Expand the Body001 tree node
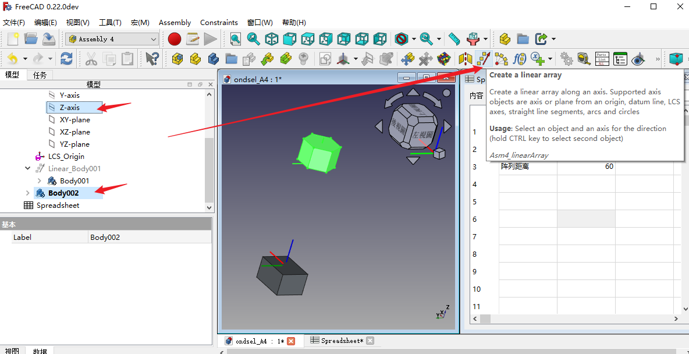This screenshot has height=354, width=689. click(x=40, y=181)
